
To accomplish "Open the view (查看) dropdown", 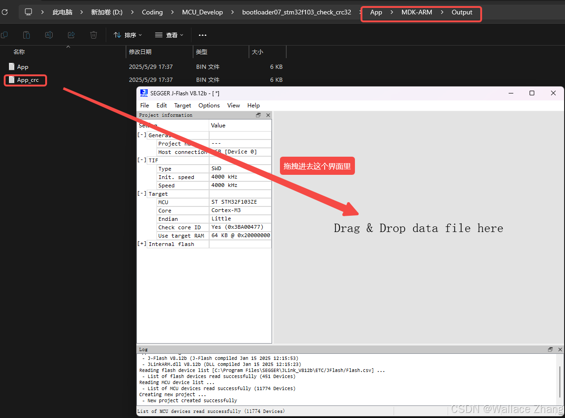I will click(169, 35).
